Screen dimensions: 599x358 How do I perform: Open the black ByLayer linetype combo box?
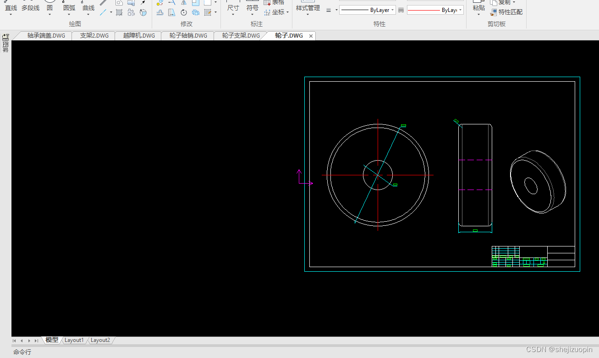pos(368,10)
